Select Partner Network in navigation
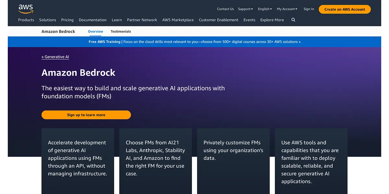 142,20
